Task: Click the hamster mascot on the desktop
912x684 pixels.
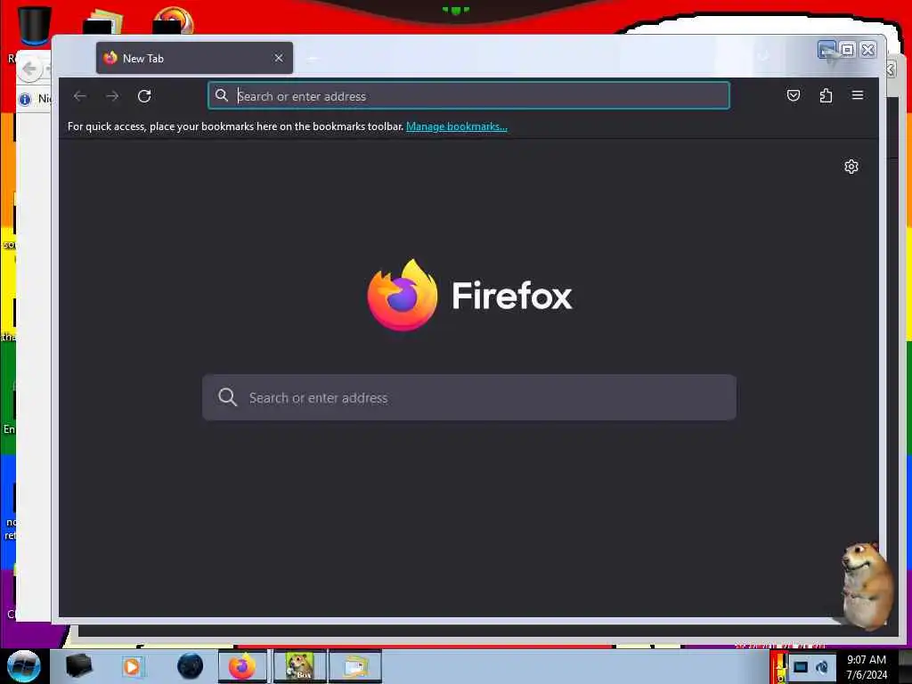Action: click(x=866, y=585)
